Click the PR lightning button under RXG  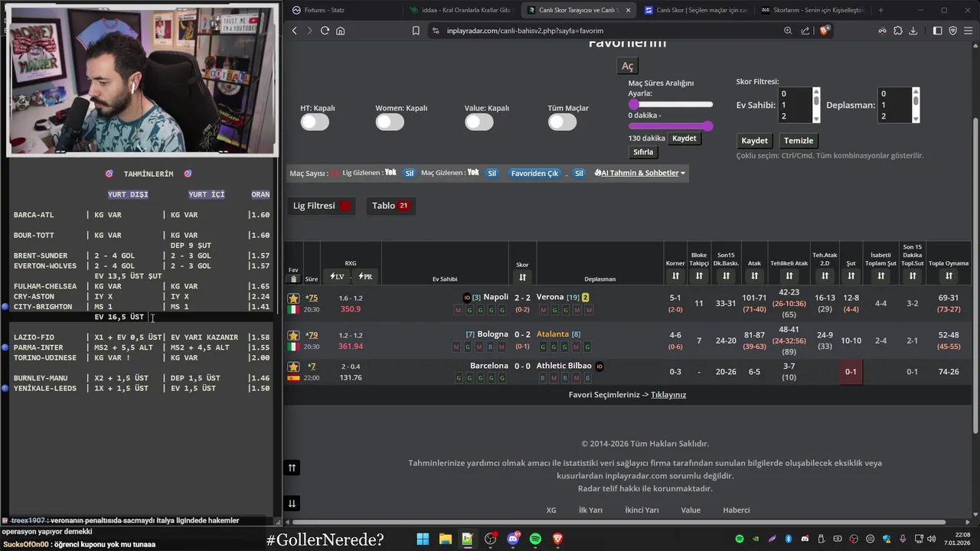[364, 276]
